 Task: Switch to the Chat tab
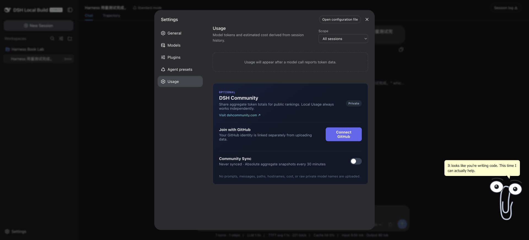[x=89, y=16]
